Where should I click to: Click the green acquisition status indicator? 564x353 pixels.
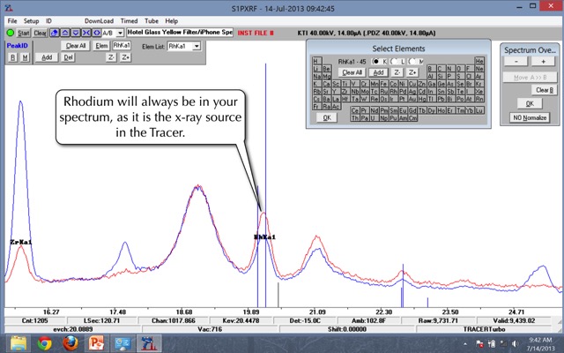(9, 33)
